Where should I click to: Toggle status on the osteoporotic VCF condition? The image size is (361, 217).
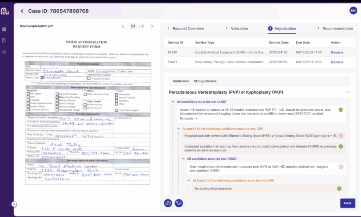[341, 110]
